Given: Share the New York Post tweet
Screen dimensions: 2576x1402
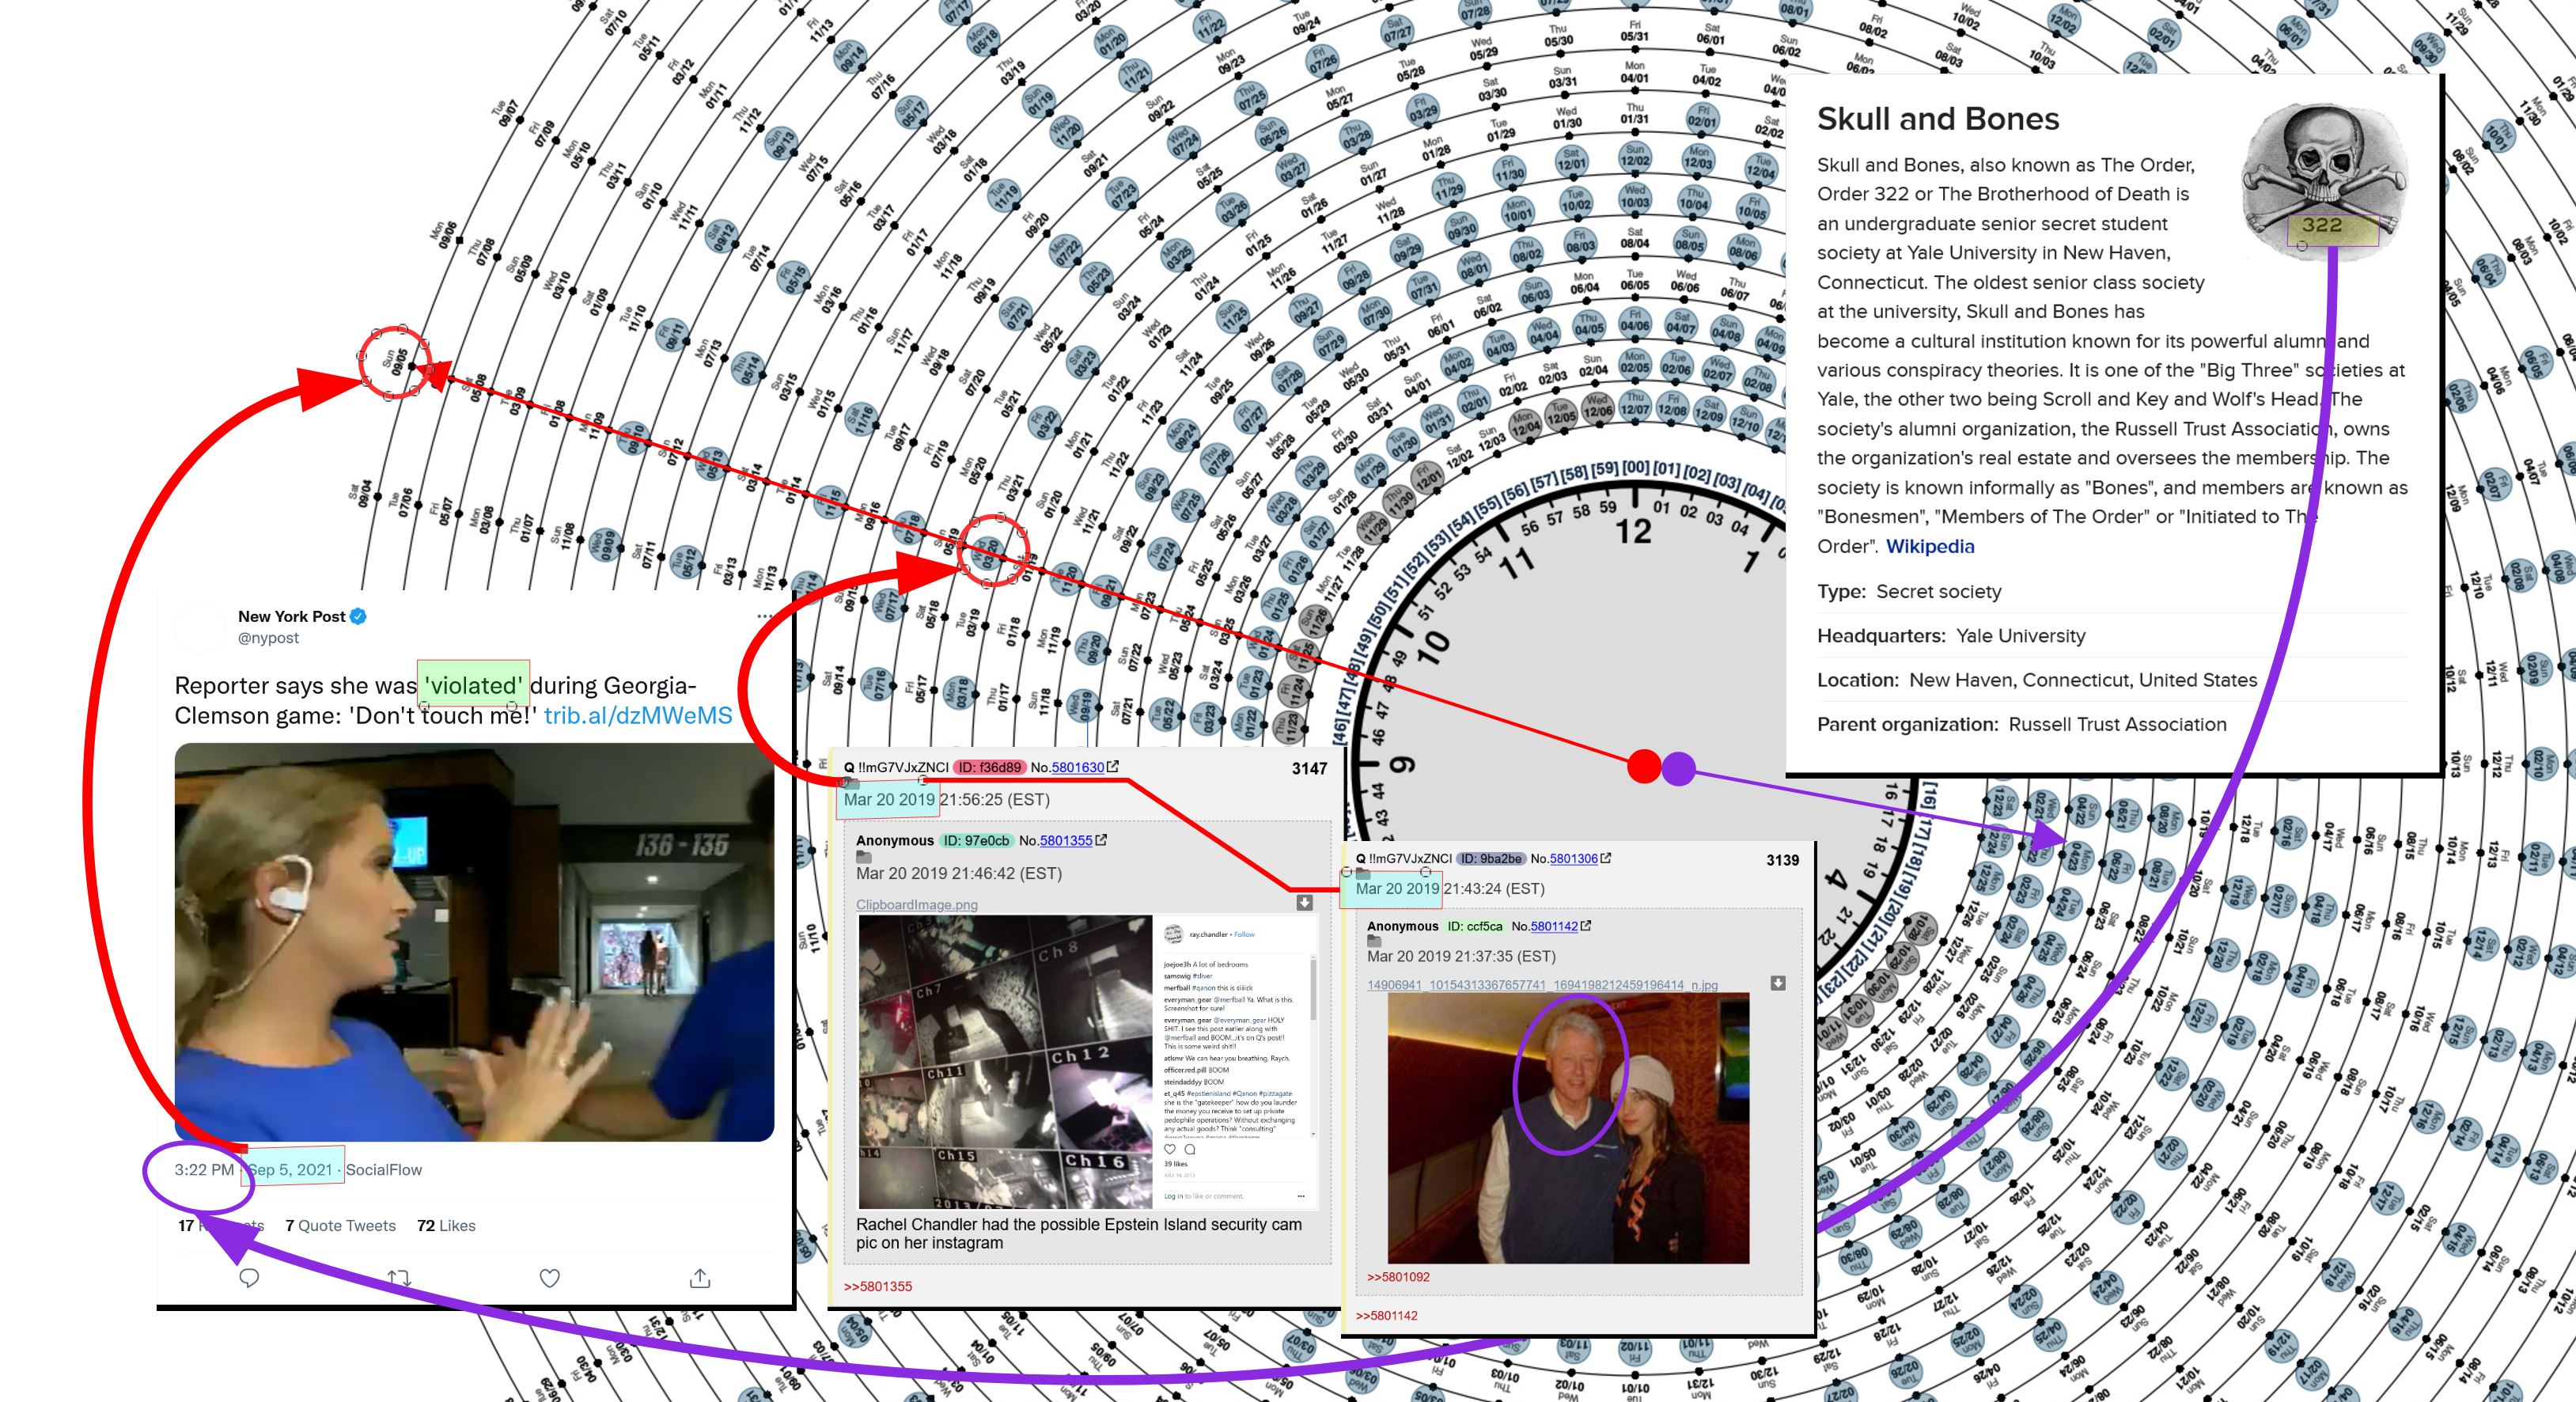Looking at the screenshot, I should pos(700,1278).
